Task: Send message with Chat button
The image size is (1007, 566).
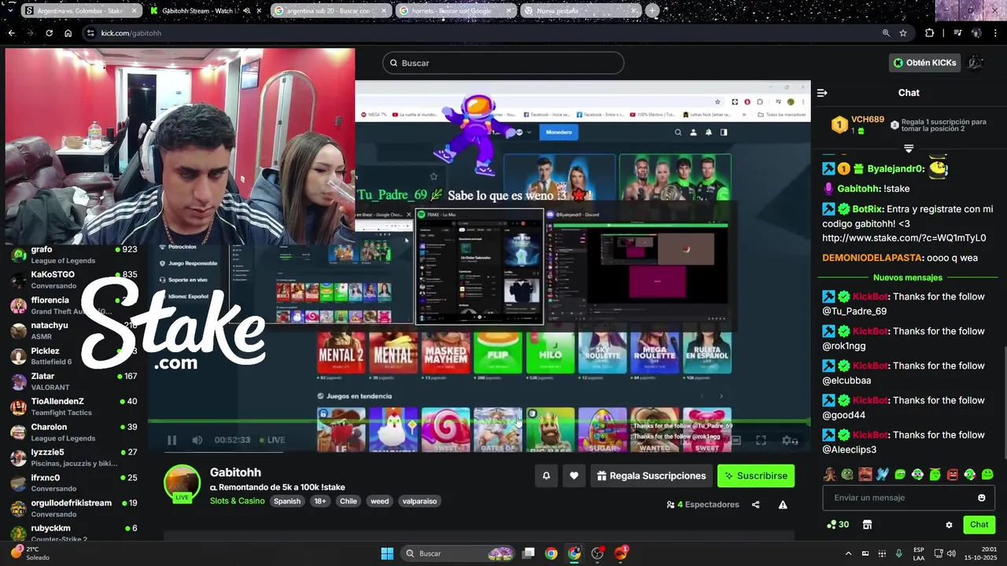Action: click(979, 524)
